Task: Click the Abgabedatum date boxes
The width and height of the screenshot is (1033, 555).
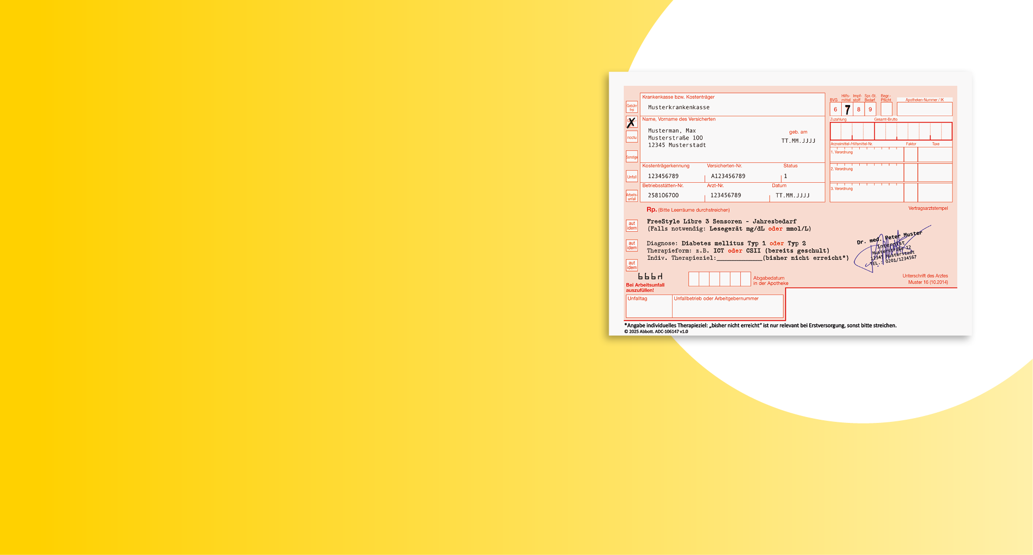Action: coord(720,279)
